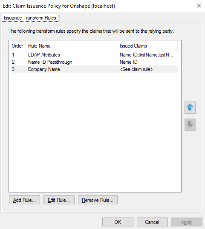Viewport: 205px width, 229px height.
Task: Sort by the Order column header
Action: click(x=17, y=46)
